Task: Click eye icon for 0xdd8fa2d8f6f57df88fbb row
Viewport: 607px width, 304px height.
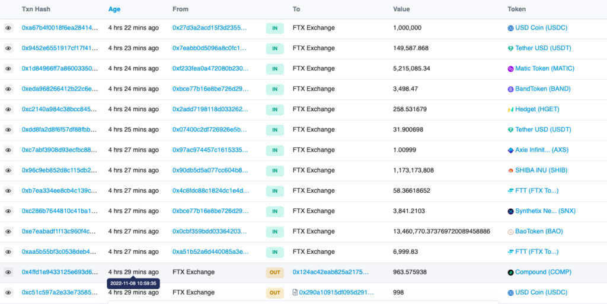Action: pyautogui.click(x=8, y=130)
